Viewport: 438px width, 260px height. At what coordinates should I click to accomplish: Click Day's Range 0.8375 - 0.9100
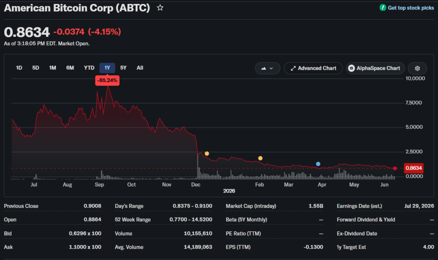click(192, 206)
